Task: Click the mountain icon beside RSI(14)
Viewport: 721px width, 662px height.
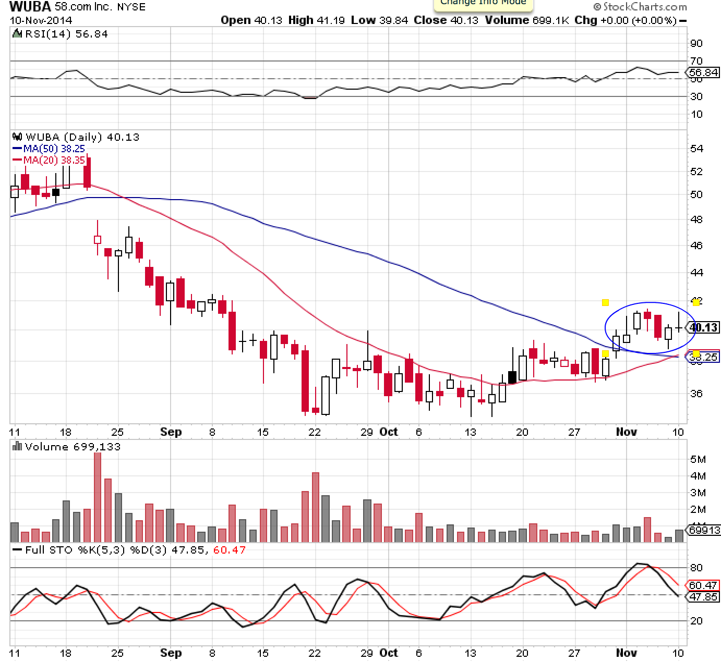Action: [x=17, y=34]
